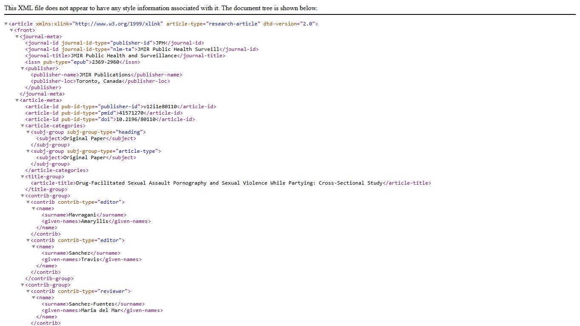The height and width of the screenshot is (326, 580).
Task: Collapse the contrib-group containing the editors
Action: point(23,196)
